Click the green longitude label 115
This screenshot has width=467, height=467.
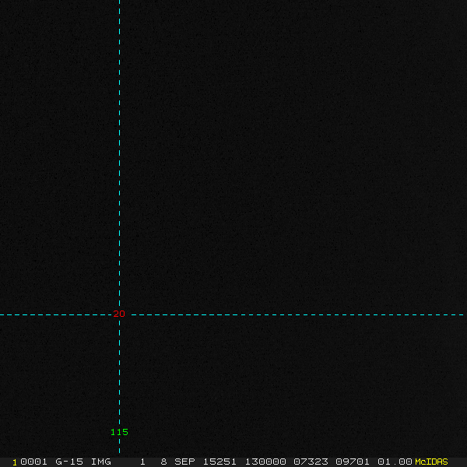pos(119,432)
